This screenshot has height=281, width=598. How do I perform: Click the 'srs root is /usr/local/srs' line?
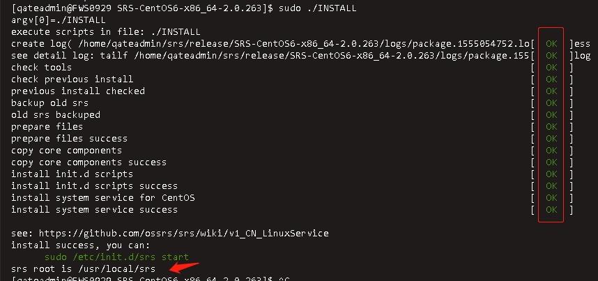click(83, 268)
